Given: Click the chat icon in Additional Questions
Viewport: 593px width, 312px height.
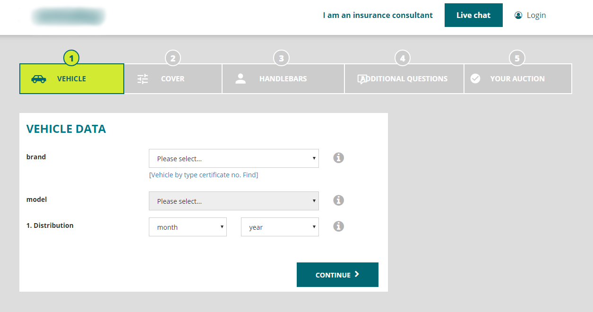Looking at the screenshot, I should click(362, 79).
